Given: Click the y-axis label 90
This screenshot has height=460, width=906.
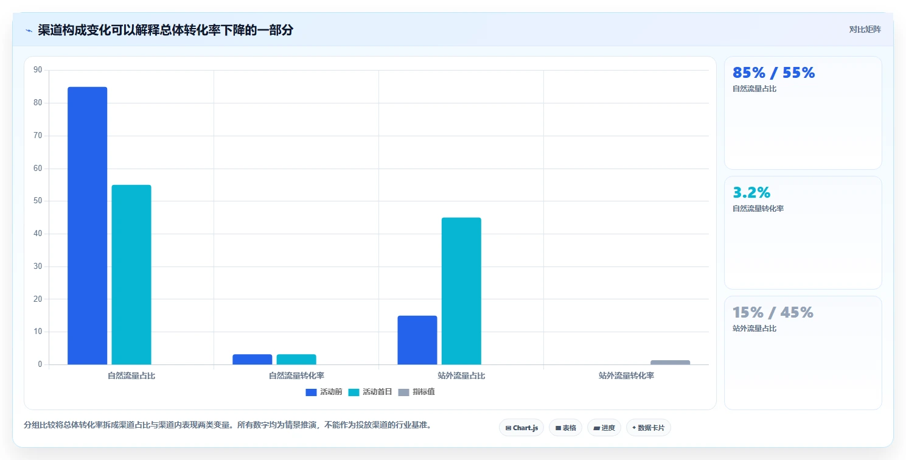Looking at the screenshot, I should (x=38, y=70).
